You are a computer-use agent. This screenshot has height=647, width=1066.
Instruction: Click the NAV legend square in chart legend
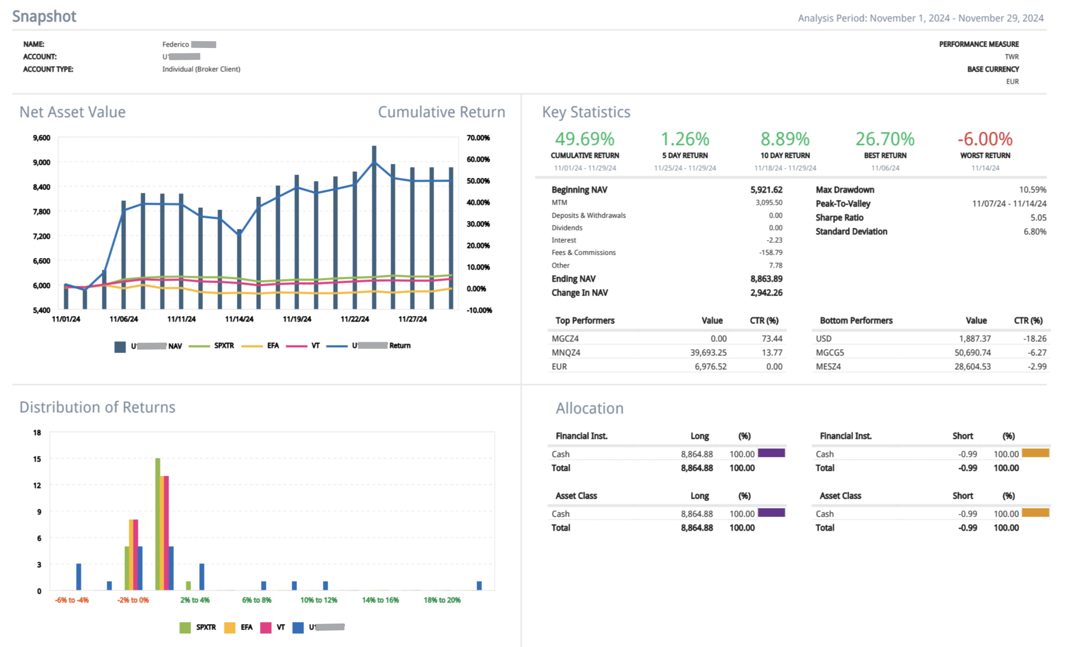point(120,346)
